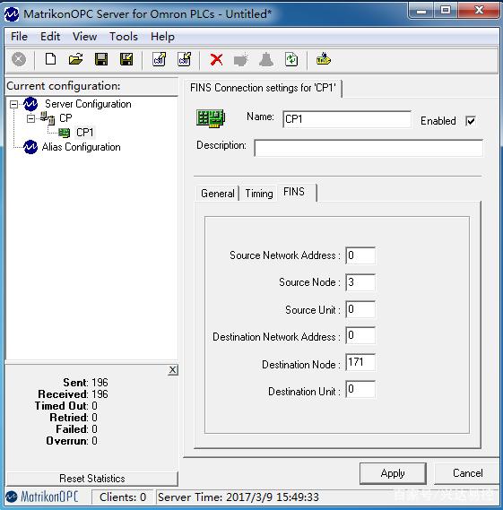Collapse the Server Configuration tree node
503x510 pixels.
[13, 104]
